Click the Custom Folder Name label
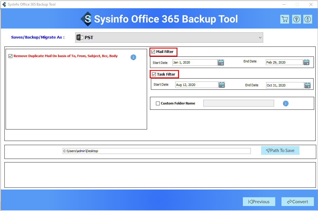This screenshot has width=318, height=211. pyautogui.click(x=178, y=104)
